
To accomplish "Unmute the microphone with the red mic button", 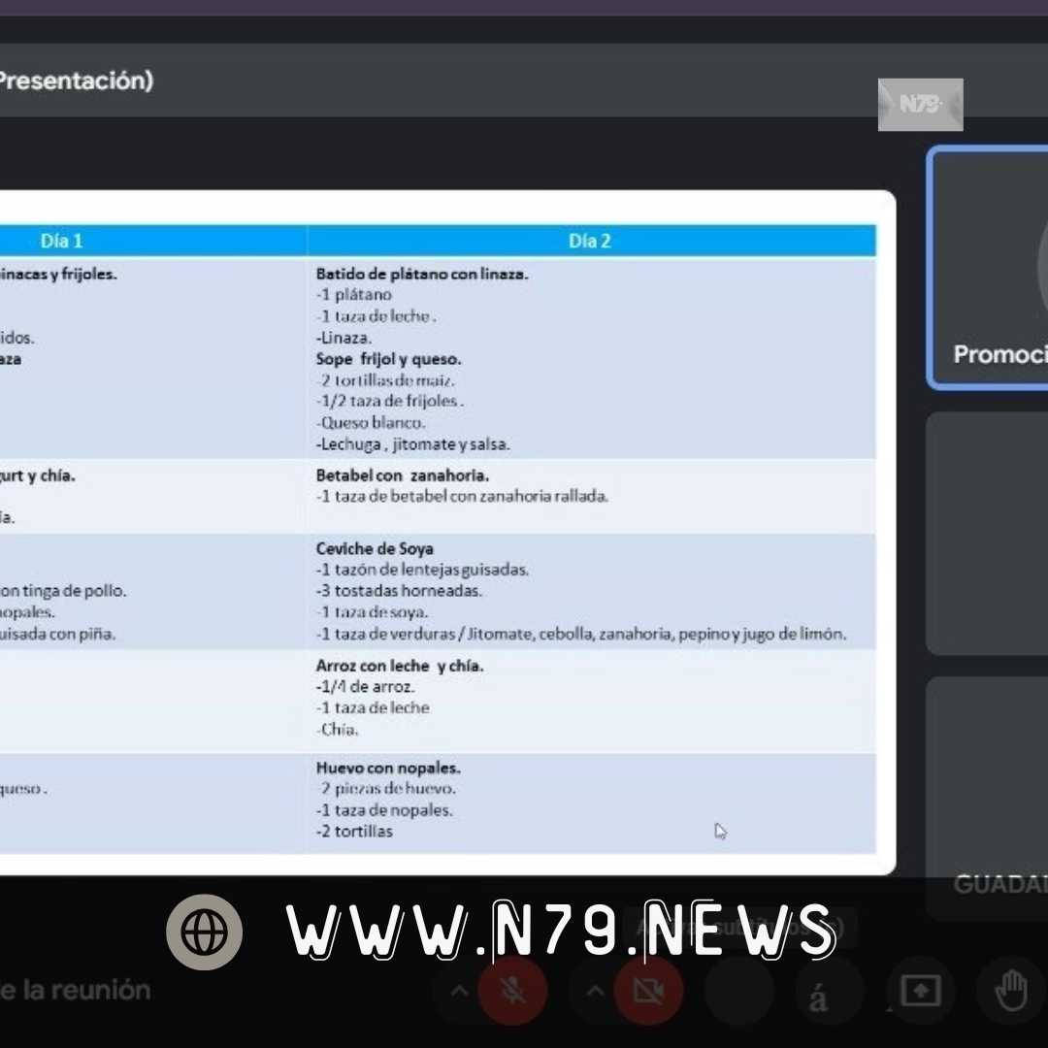I will coord(511,991).
